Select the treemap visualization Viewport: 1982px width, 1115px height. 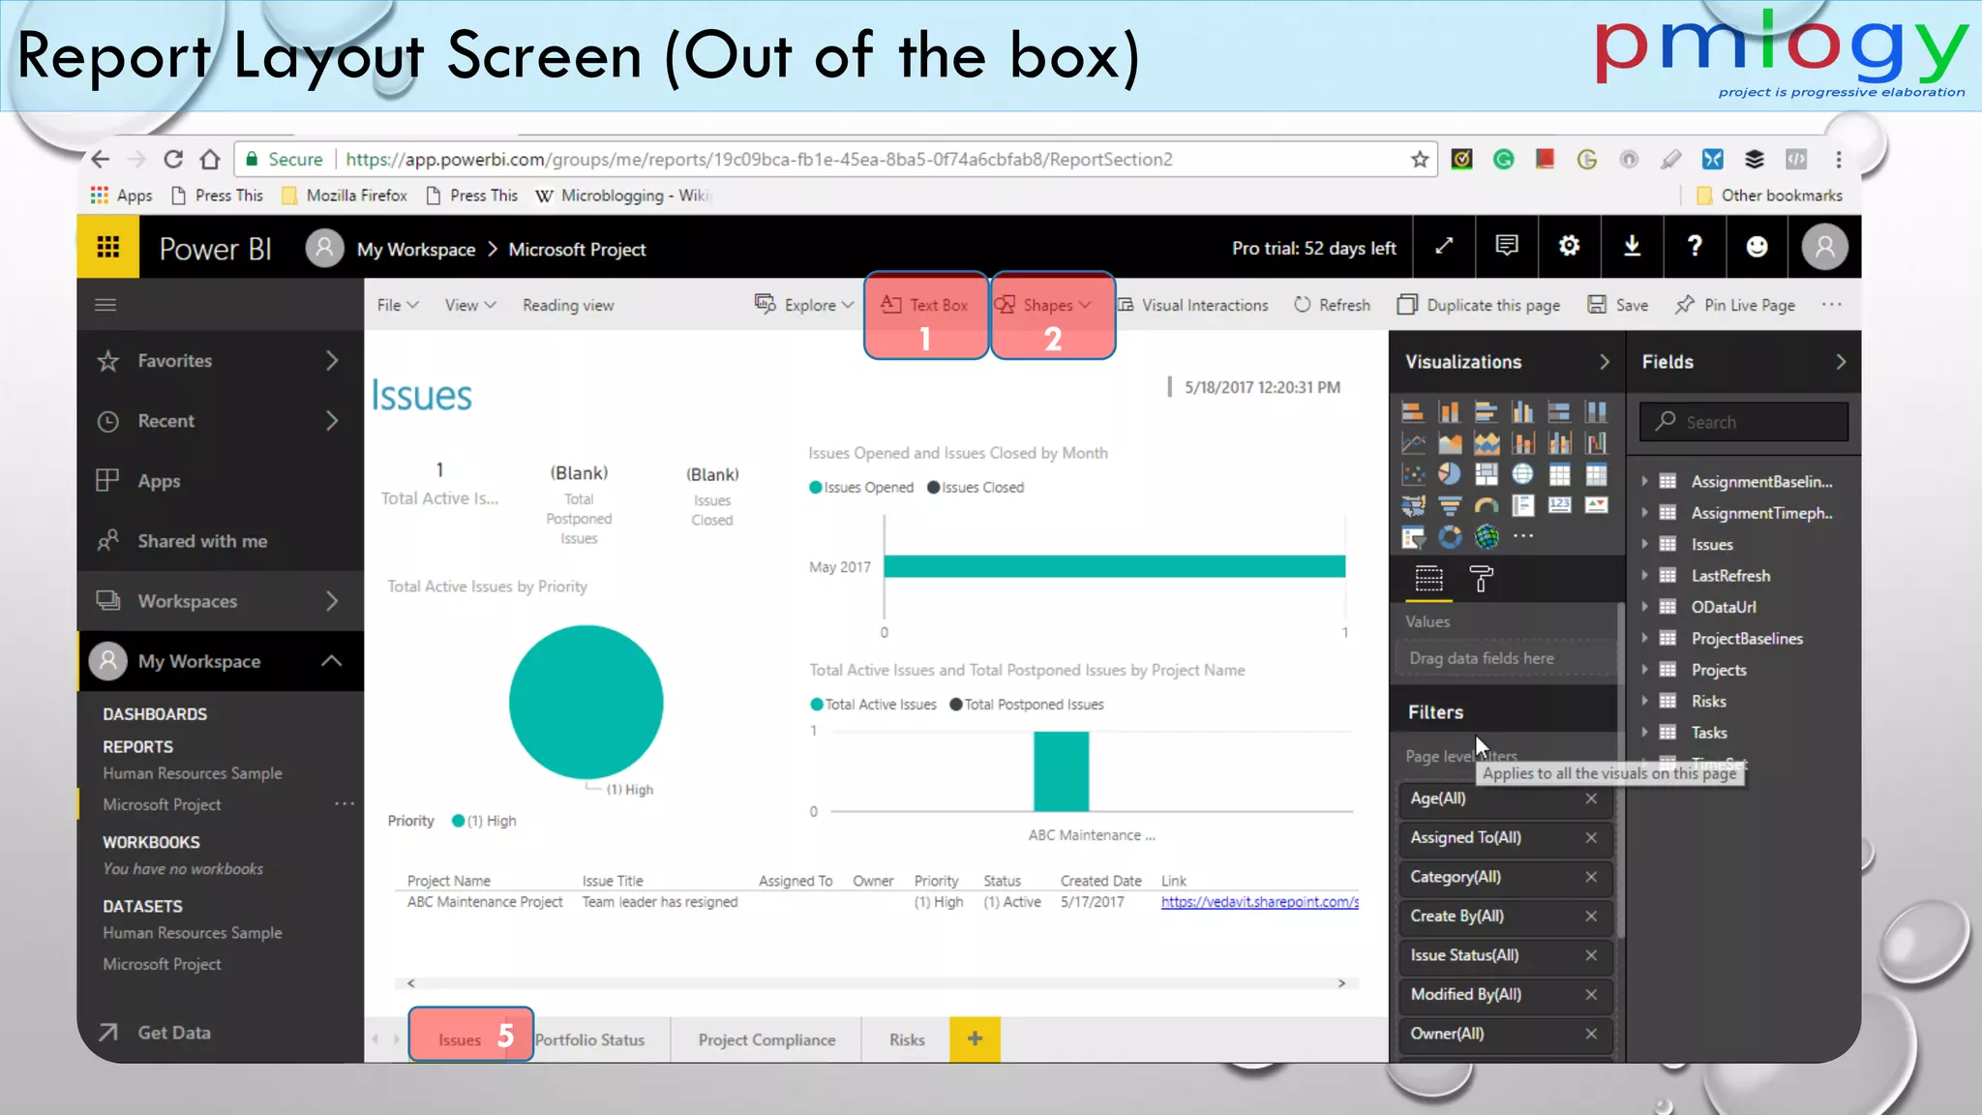(x=1486, y=474)
